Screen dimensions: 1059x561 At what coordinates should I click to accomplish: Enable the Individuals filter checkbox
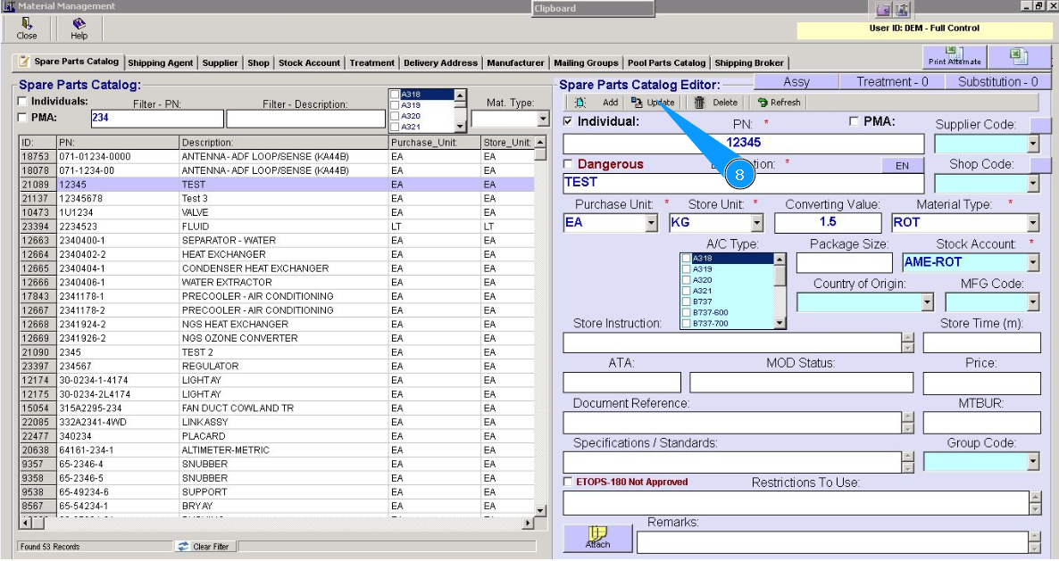point(23,102)
